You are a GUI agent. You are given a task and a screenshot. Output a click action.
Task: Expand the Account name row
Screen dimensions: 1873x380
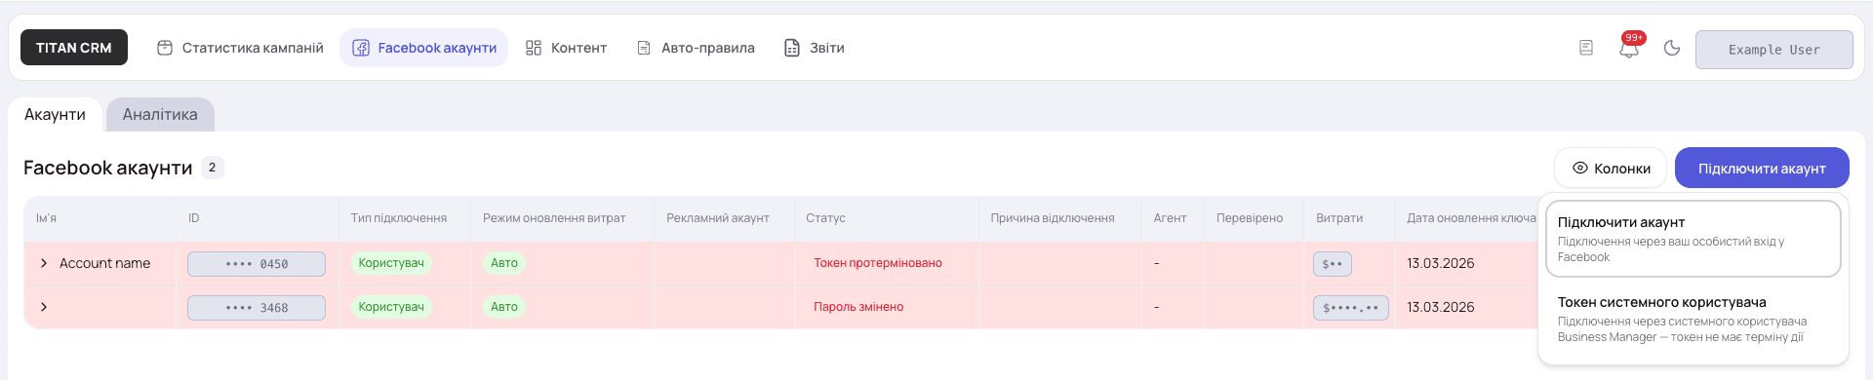[x=44, y=263]
